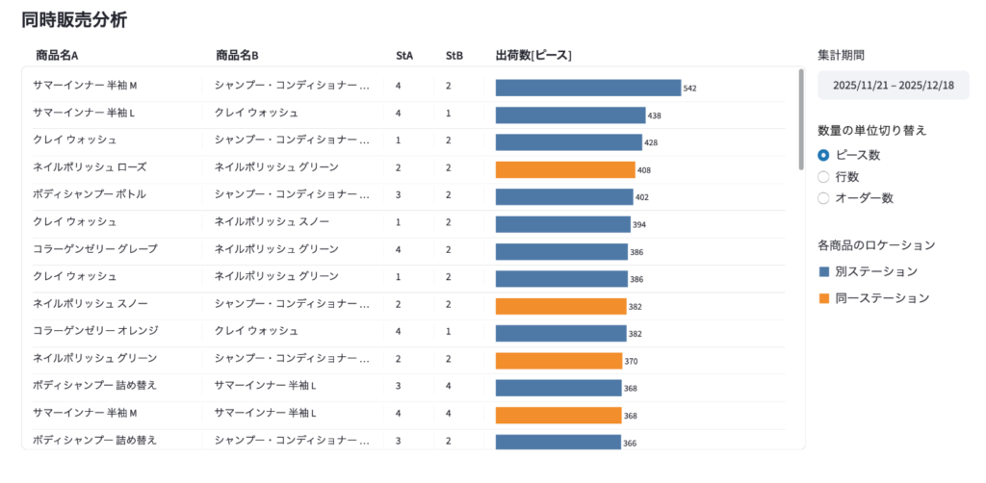This screenshot has height=483, width=986.
Task: Sort by the 商品名A column header
Action: (x=57, y=55)
